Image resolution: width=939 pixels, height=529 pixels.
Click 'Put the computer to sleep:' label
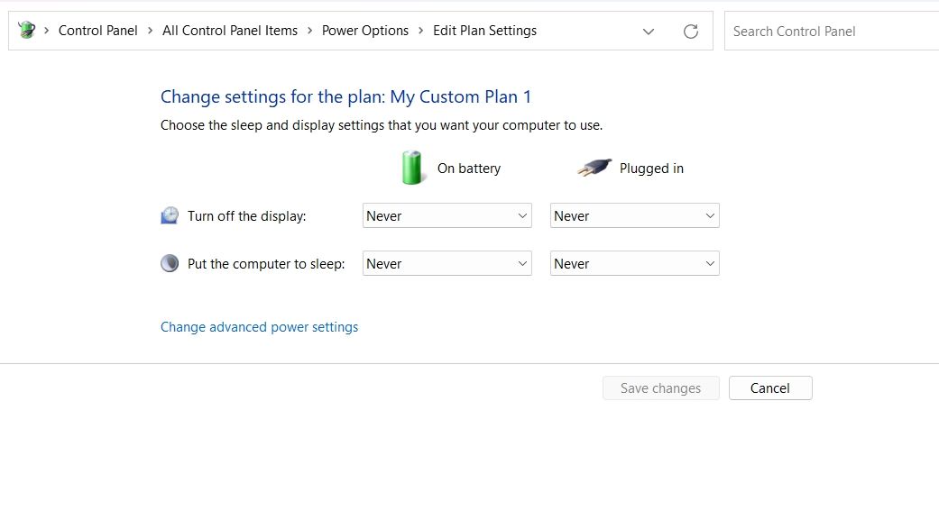(x=266, y=264)
